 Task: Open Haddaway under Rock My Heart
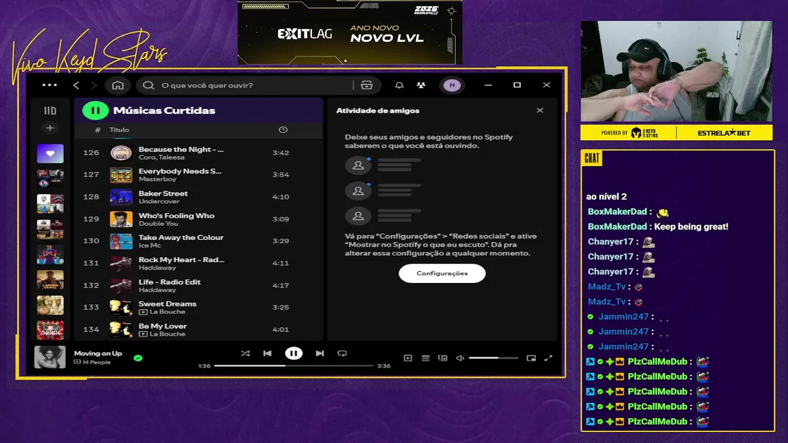click(x=157, y=268)
